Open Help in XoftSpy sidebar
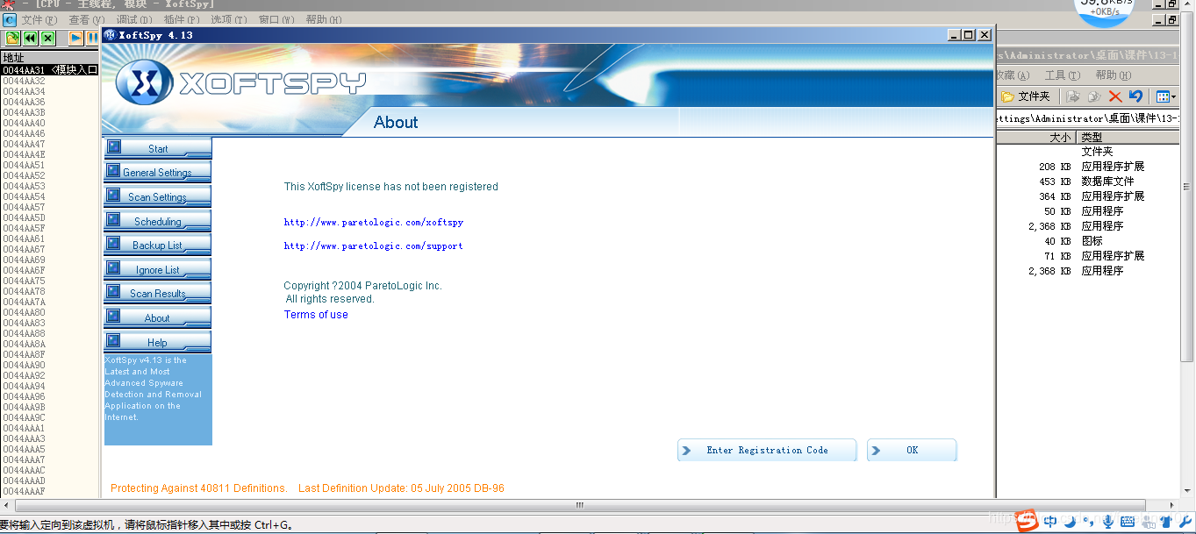This screenshot has width=1196, height=534. pyautogui.click(x=158, y=343)
